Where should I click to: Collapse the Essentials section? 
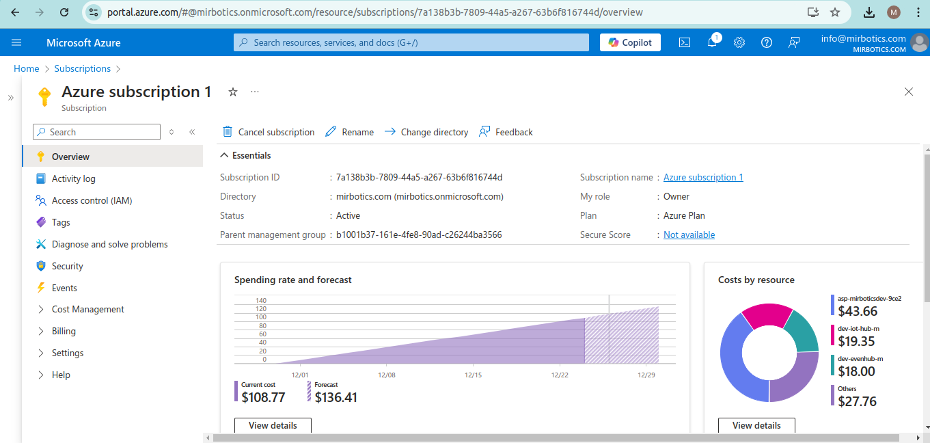(x=246, y=155)
